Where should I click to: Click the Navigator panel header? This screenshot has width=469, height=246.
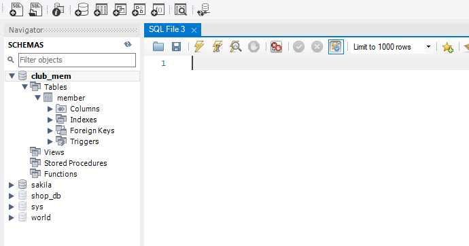coord(72,30)
